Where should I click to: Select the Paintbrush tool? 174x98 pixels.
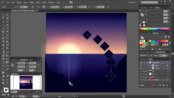coord(3,28)
